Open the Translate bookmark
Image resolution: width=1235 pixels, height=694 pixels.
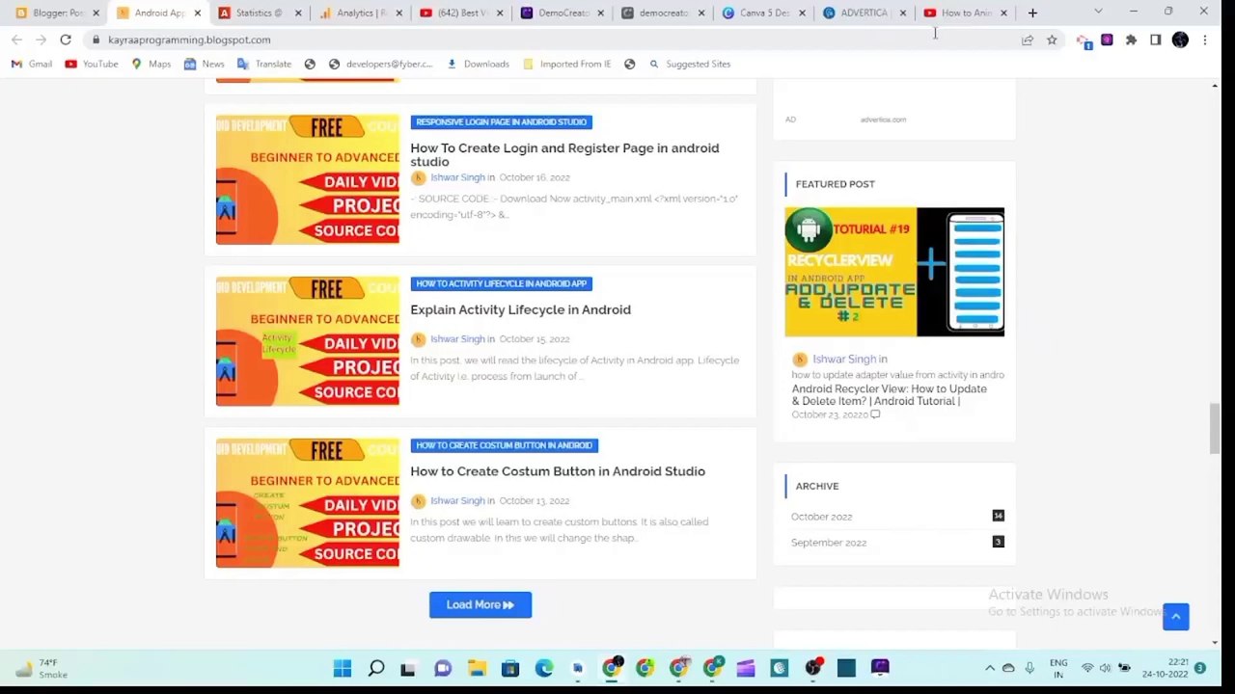tap(264, 64)
